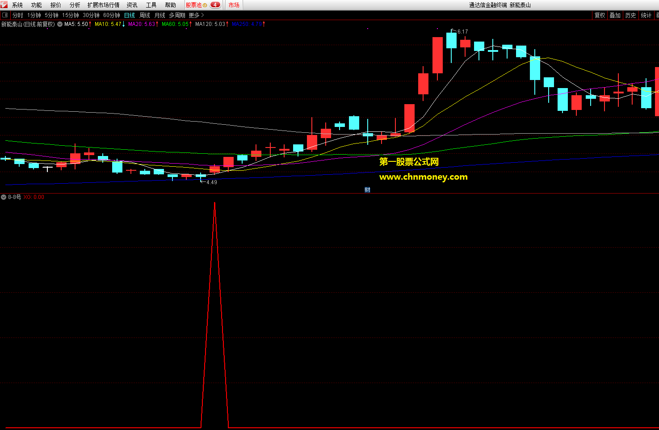
Task: Click the MA250: 4.79 label
Action: click(247, 24)
